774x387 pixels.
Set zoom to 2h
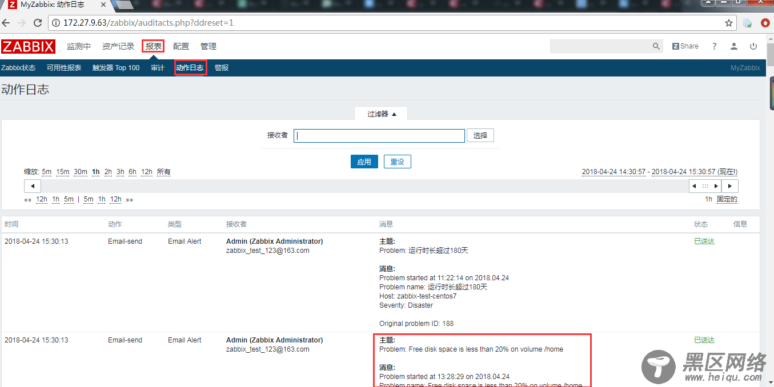pos(108,172)
